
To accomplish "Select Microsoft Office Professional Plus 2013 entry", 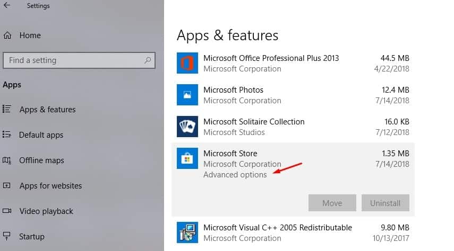I will coord(293,63).
